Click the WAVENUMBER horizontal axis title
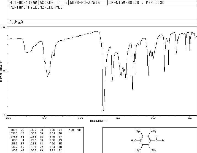 [99, 121]
